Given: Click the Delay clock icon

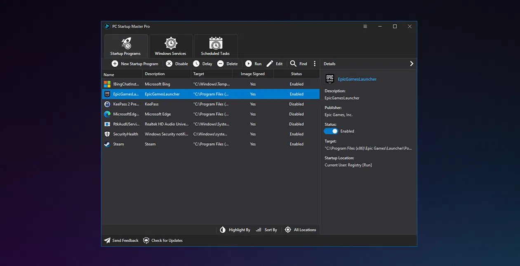Looking at the screenshot, I should (196, 64).
